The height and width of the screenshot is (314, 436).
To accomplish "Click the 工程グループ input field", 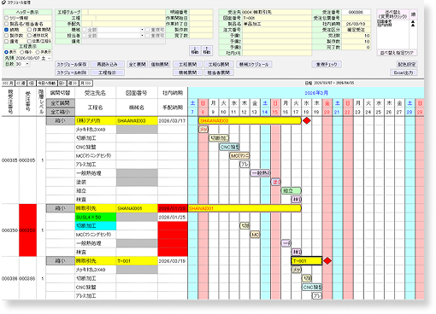I will click(x=123, y=12).
